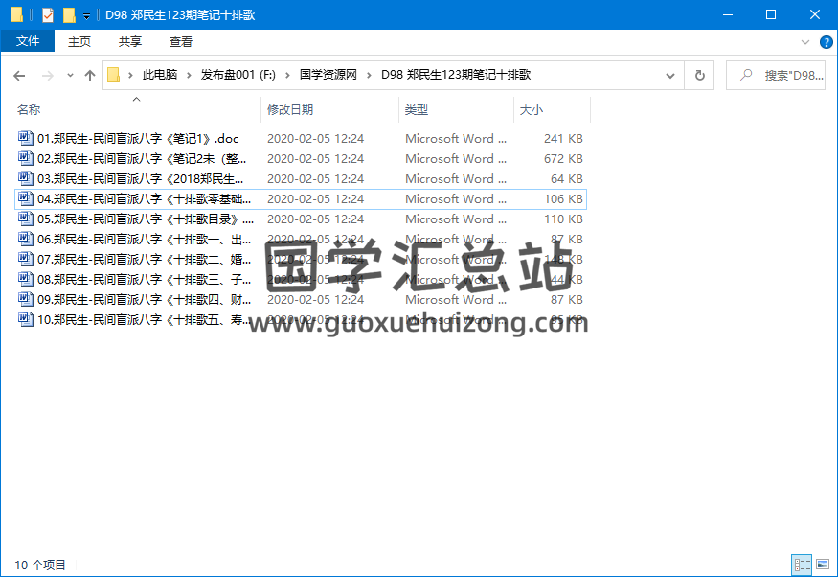The height and width of the screenshot is (577, 838).
Task: Expand the chevron after 国学资源网
Action: (369, 76)
